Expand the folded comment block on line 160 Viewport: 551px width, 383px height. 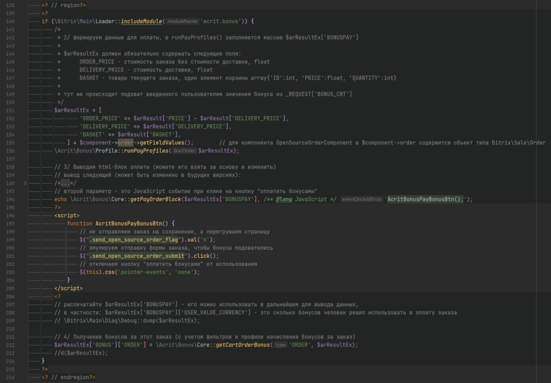pos(25,183)
